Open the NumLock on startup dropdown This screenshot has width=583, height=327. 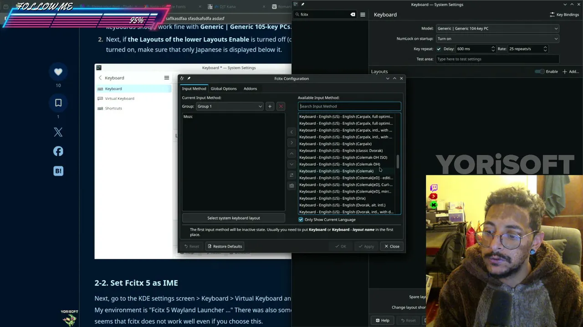[497, 39]
